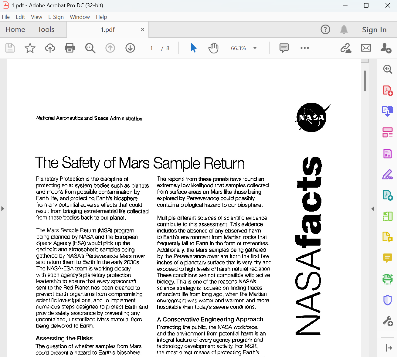Collapse the right tools pane
The image size is (397, 357).
pyautogui.click(x=373, y=209)
